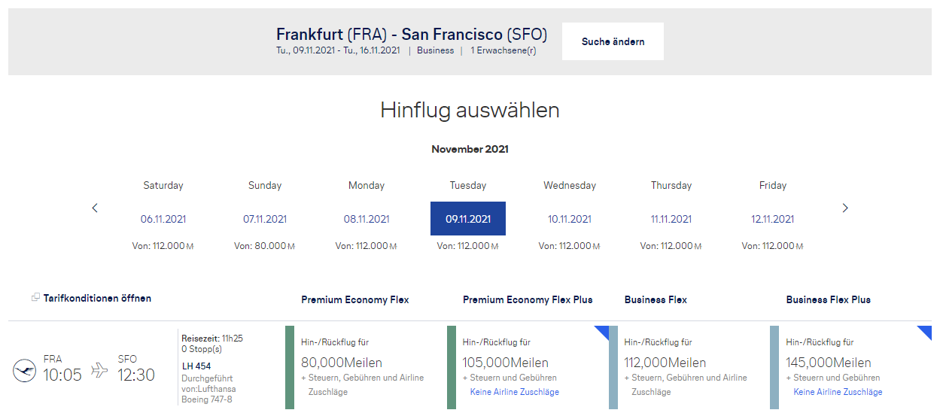Viewport: 940px width, 413px height.
Task: Click the Business Flex column header
Action: tap(656, 299)
